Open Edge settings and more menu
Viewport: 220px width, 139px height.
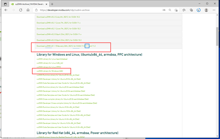tap(214, 10)
